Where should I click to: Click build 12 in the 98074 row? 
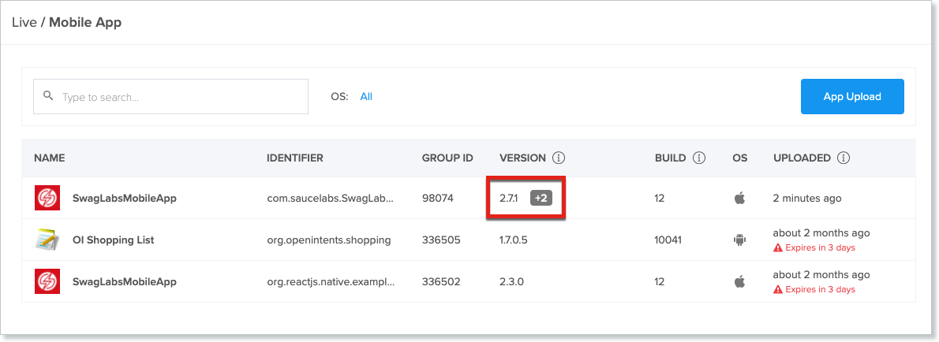[x=660, y=198]
